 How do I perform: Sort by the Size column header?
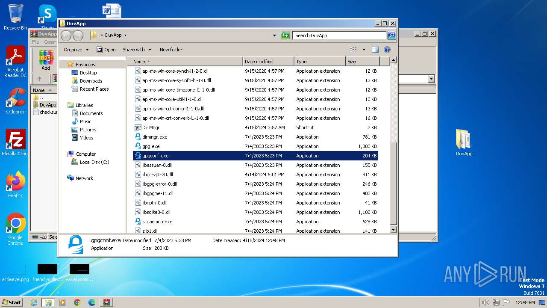coord(362,62)
